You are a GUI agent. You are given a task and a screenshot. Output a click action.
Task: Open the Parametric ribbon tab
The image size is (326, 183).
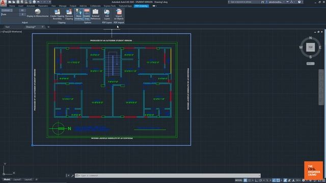click(x=43, y=6)
